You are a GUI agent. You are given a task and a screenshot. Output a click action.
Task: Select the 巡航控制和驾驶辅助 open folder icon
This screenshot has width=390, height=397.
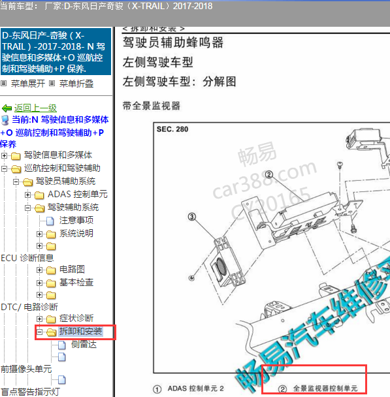pyautogui.click(x=16, y=169)
